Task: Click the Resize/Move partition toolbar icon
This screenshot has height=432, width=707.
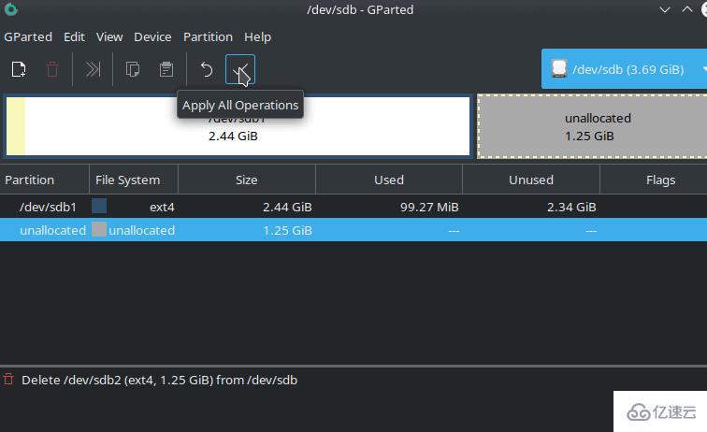Action: tap(93, 69)
